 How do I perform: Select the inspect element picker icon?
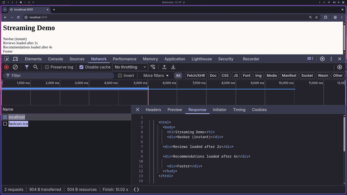(x=7, y=59)
